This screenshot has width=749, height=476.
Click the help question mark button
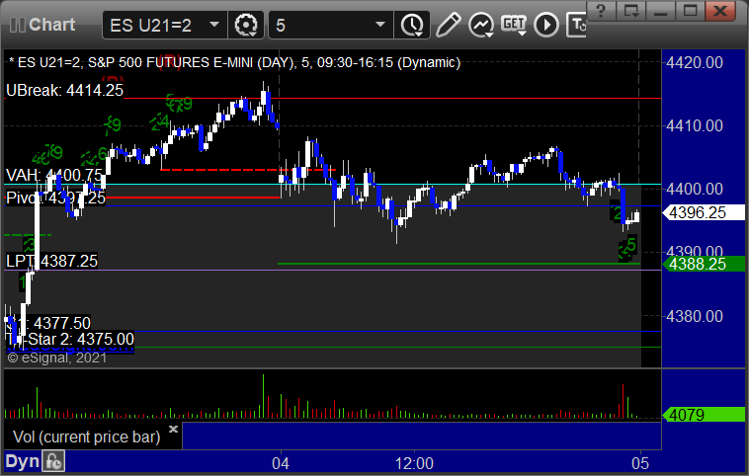click(601, 11)
